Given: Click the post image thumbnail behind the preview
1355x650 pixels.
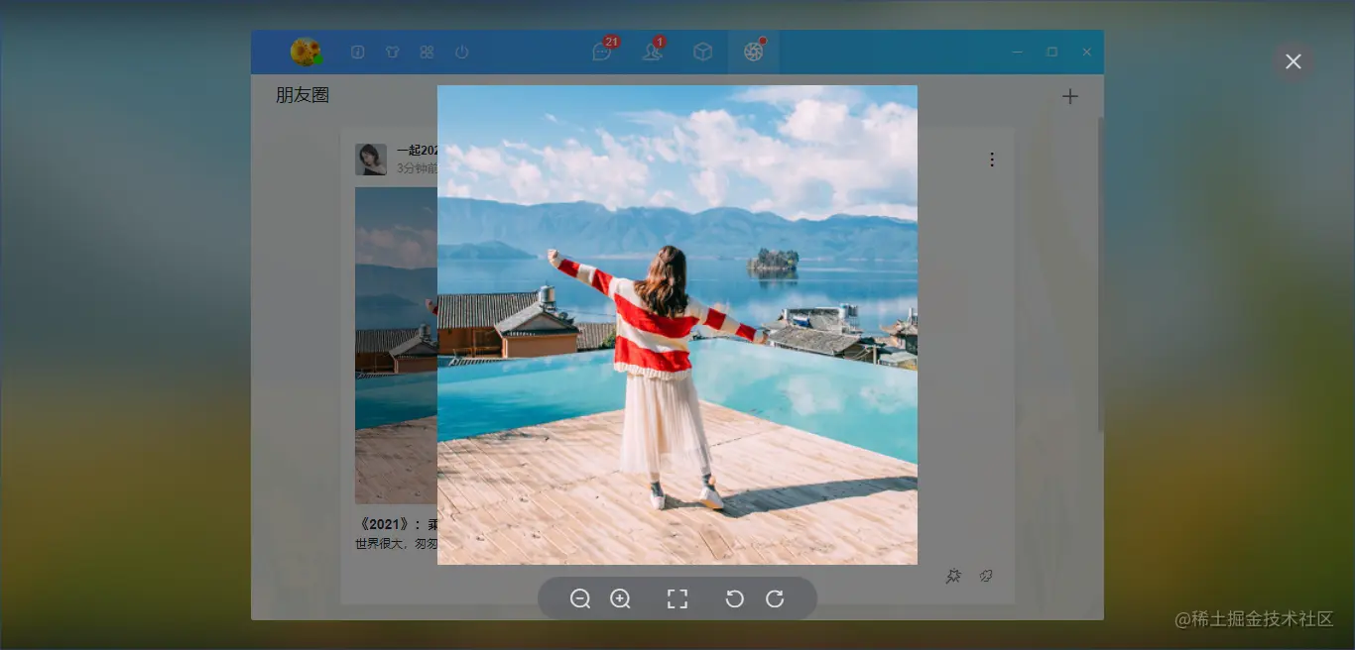Looking at the screenshot, I should (396, 345).
